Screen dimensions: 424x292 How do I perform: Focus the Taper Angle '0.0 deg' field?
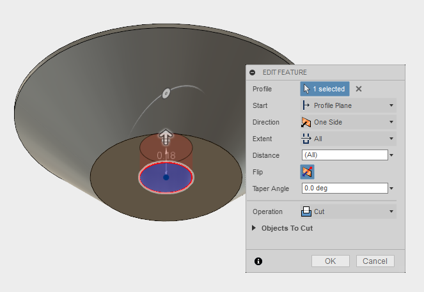point(345,188)
